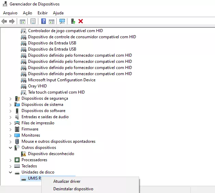Open the Exibir menu

tap(42, 13)
